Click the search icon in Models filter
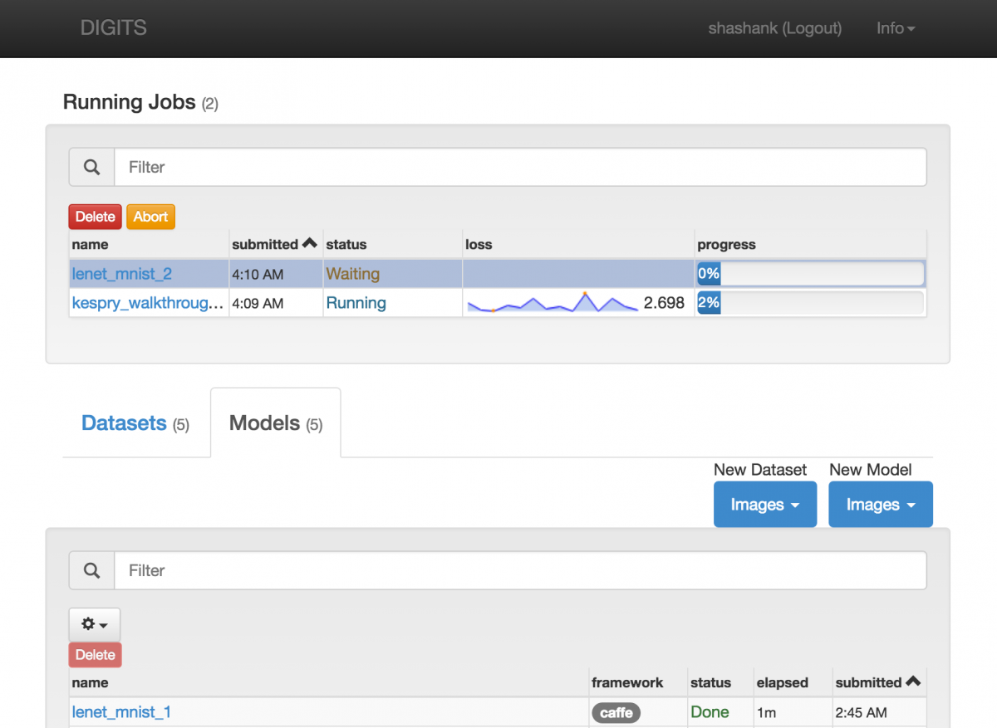 [x=91, y=570]
